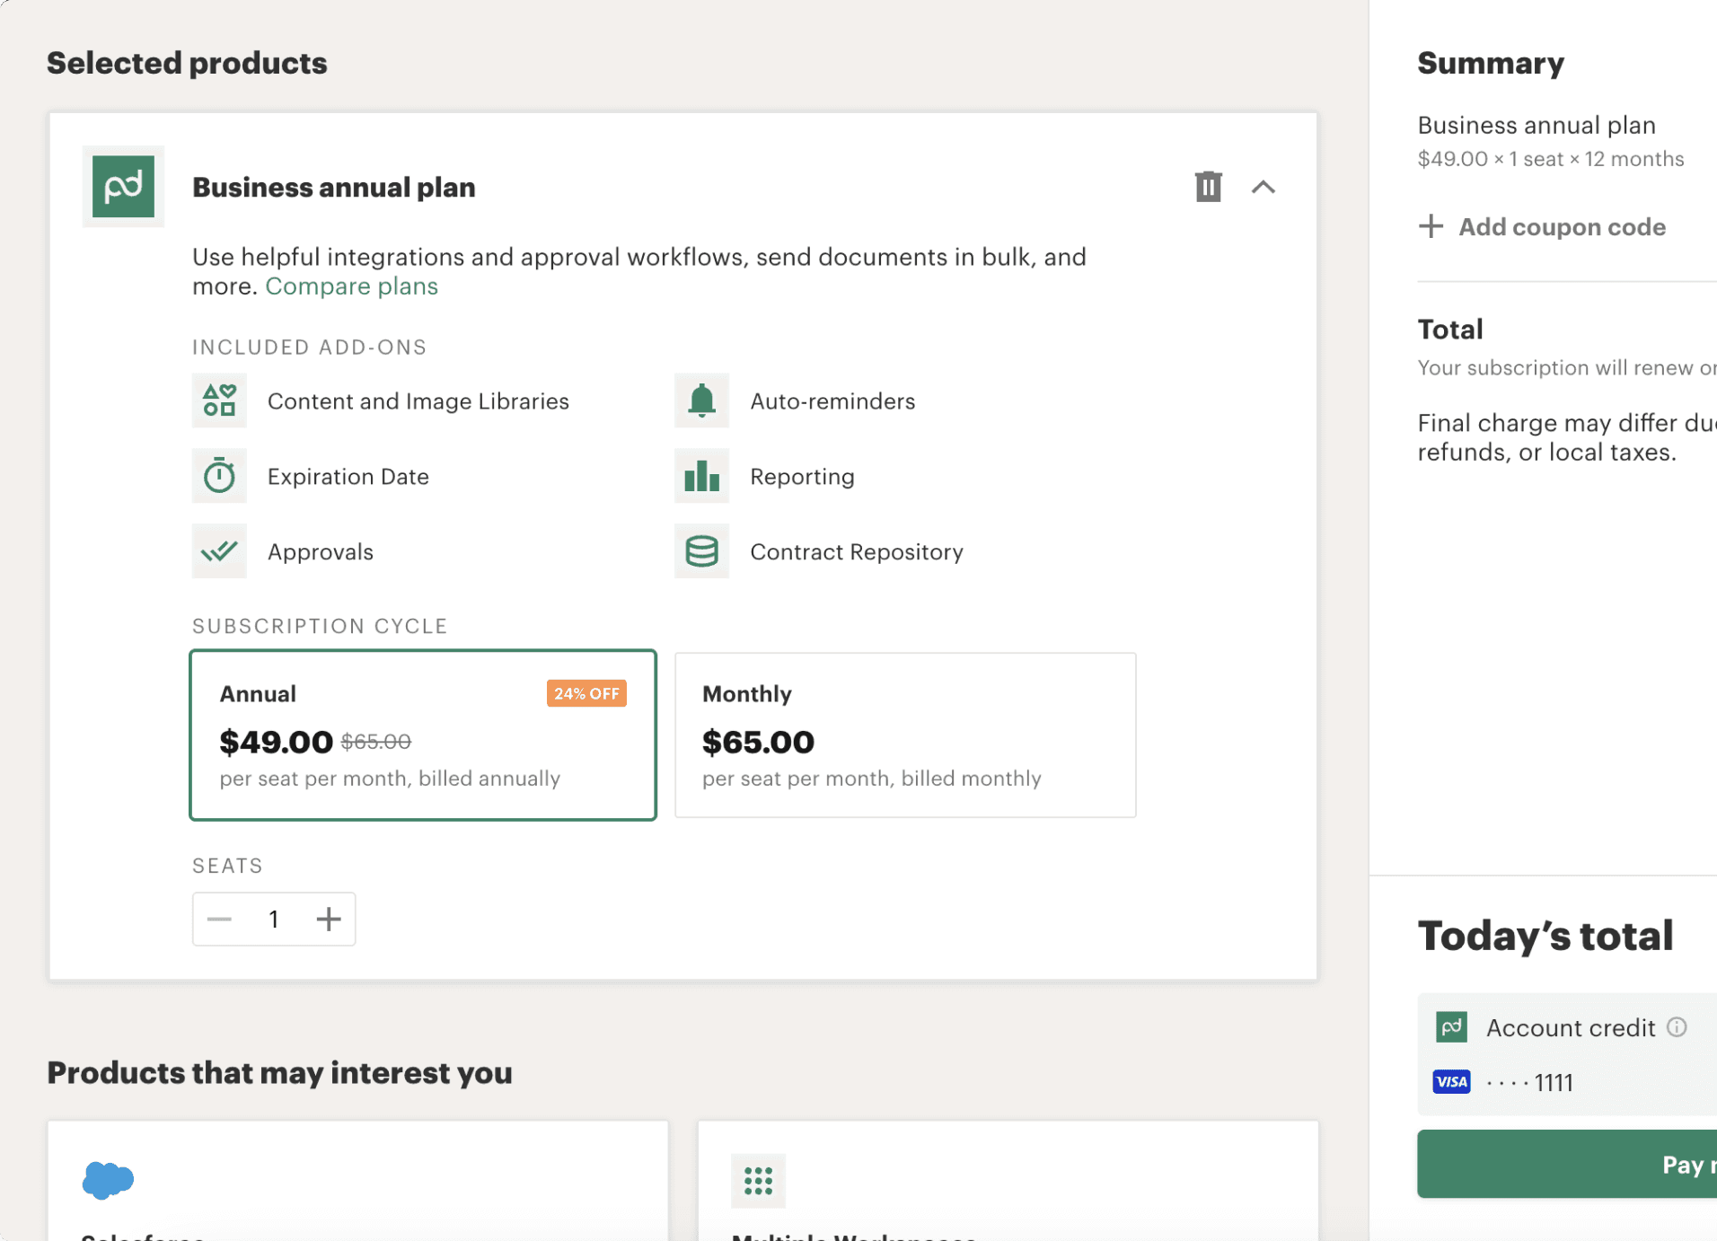This screenshot has height=1241, width=1717.
Task: Delete the Business annual plan with trash icon
Action: click(1208, 187)
